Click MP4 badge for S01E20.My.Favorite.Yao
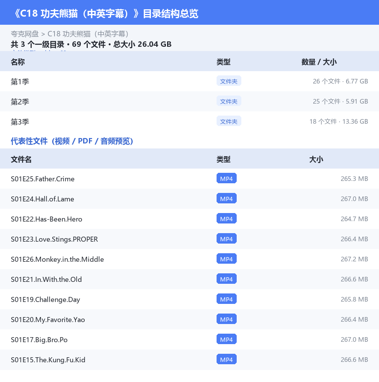 [x=226, y=319]
